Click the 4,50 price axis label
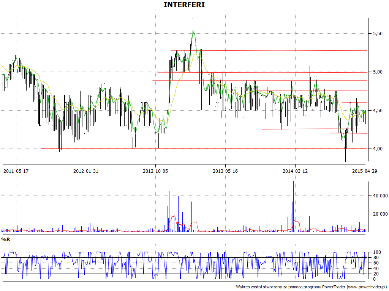Image resolution: width=389 pixels, height=291 pixels. (378, 110)
